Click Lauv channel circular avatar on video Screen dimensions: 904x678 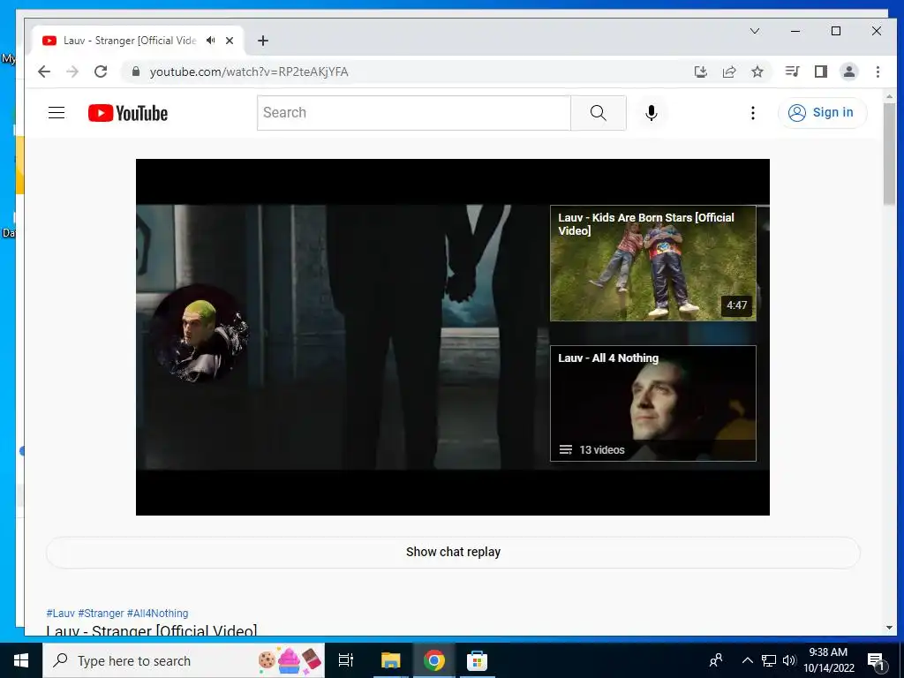point(200,332)
